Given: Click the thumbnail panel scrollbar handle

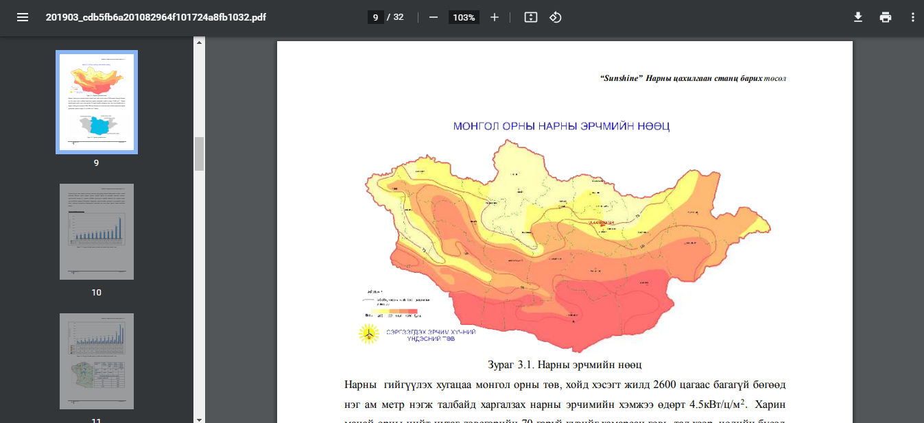Looking at the screenshot, I should pyautogui.click(x=200, y=153).
